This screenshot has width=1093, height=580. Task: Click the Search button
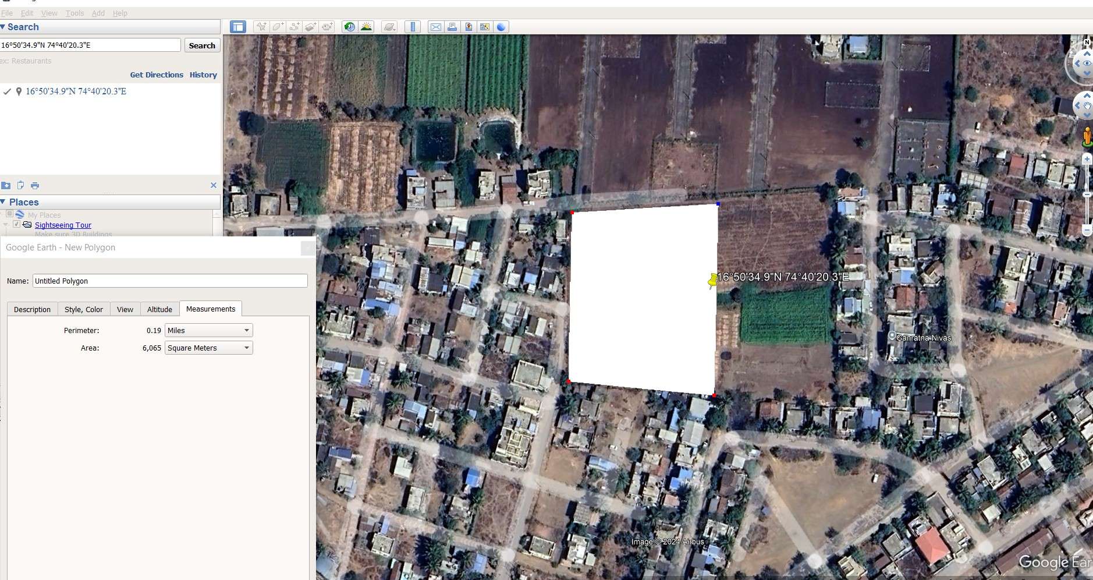[x=202, y=45]
